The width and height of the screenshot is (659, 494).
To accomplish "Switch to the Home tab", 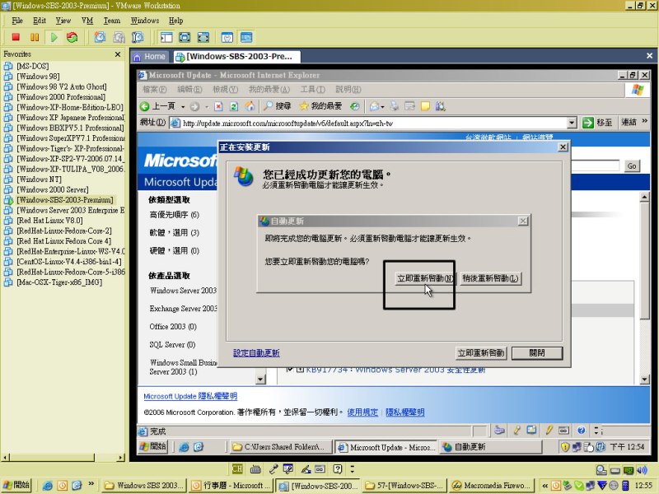I will pyautogui.click(x=150, y=56).
